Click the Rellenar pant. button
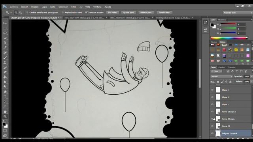This screenshot has width=253, height=142. [146, 13]
